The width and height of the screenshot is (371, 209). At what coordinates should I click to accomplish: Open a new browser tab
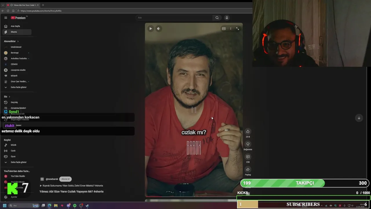pyautogui.click(x=43, y=5)
